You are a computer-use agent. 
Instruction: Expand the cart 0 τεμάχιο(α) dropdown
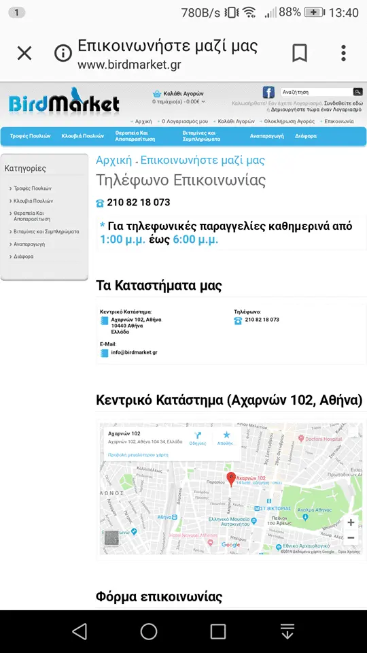(x=179, y=101)
